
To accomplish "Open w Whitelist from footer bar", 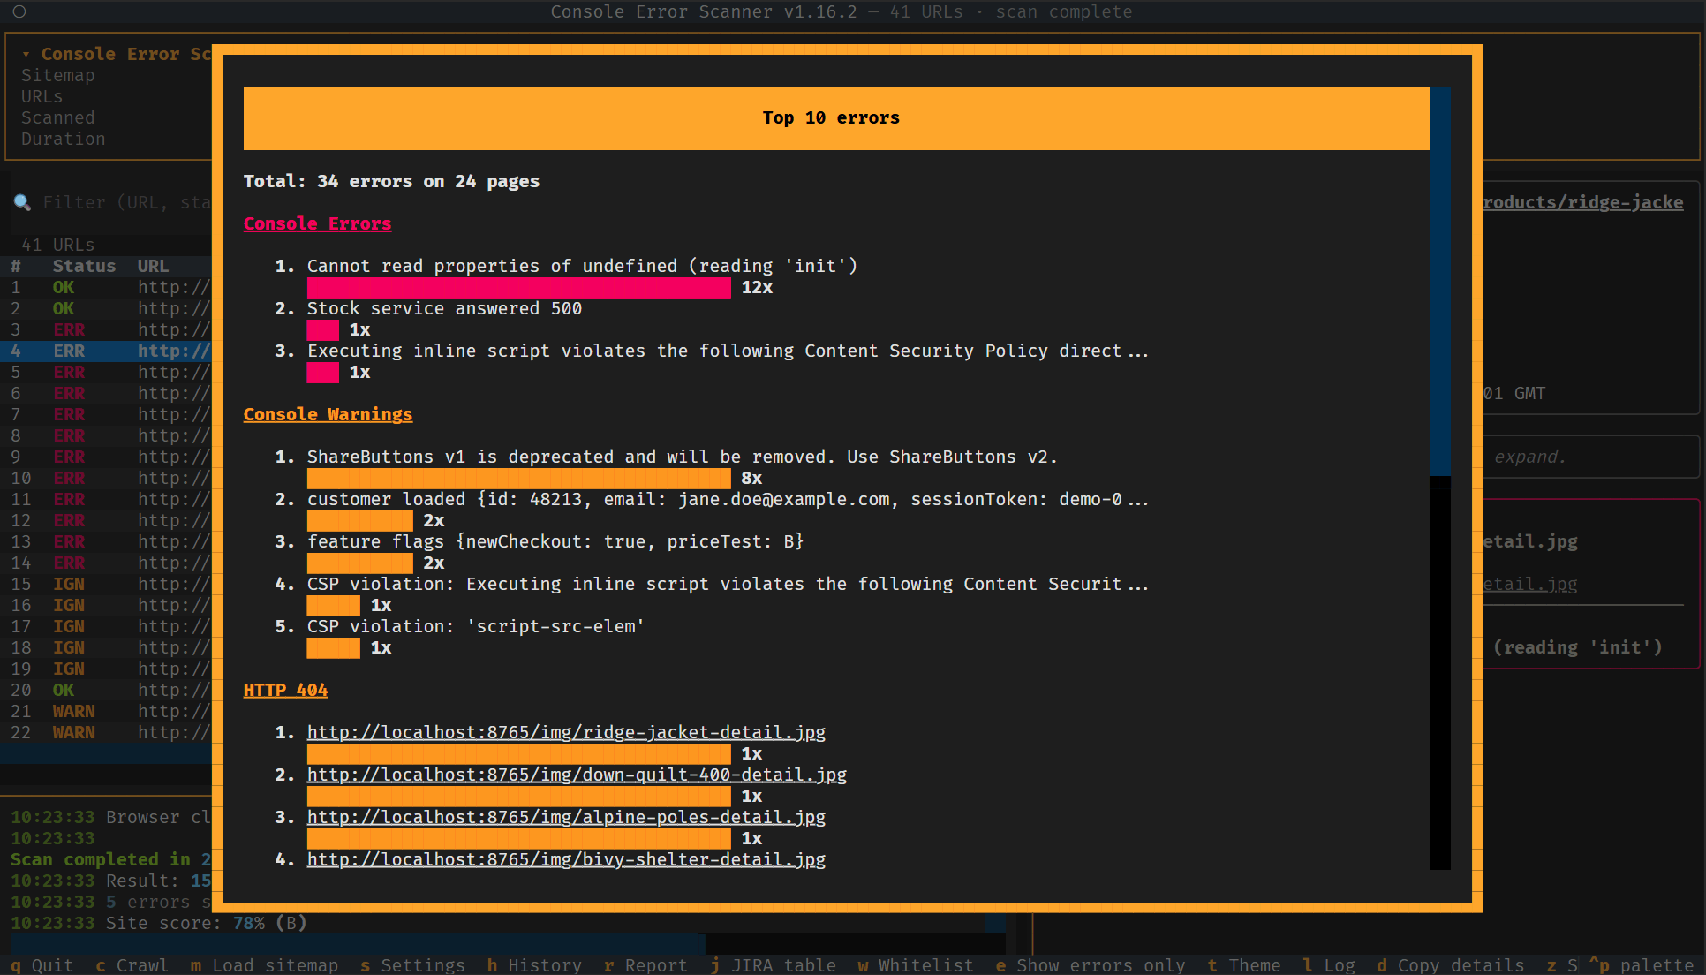I will [916, 965].
